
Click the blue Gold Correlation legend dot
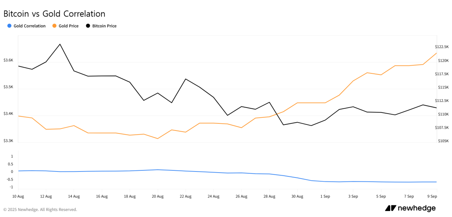click(x=9, y=26)
